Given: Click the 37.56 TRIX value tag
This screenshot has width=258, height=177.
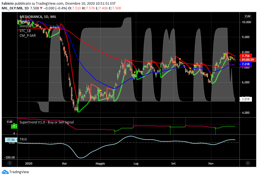Looking at the screenshot, I should [11, 140].
